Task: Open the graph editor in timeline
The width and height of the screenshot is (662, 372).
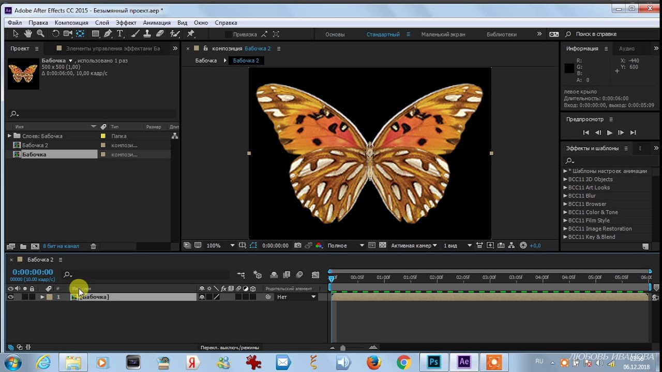Action: pyautogui.click(x=315, y=275)
